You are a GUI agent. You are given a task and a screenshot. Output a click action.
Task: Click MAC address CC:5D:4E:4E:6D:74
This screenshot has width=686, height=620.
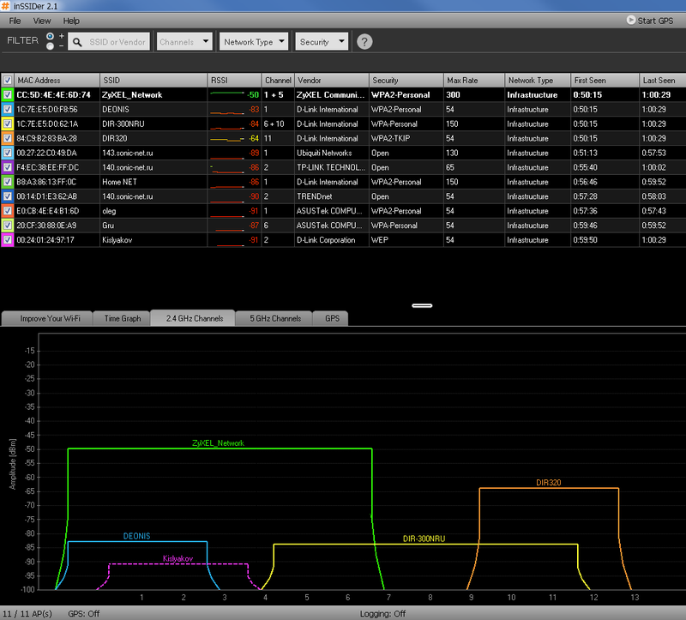click(53, 94)
